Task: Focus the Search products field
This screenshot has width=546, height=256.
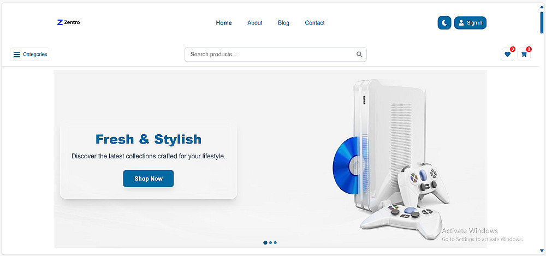Action: [x=275, y=55]
